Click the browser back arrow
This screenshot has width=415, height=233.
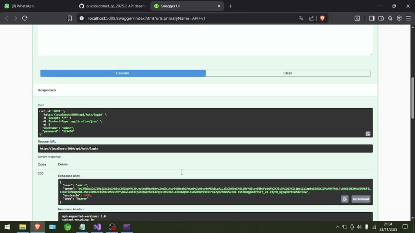[x=6, y=18]
